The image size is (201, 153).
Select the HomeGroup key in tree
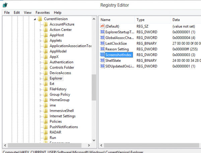coord(59,100)
